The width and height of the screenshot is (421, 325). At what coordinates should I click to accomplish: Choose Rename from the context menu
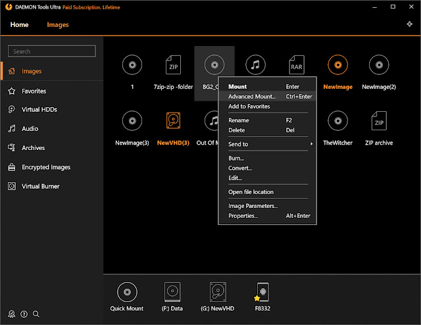tap(267, 120)
